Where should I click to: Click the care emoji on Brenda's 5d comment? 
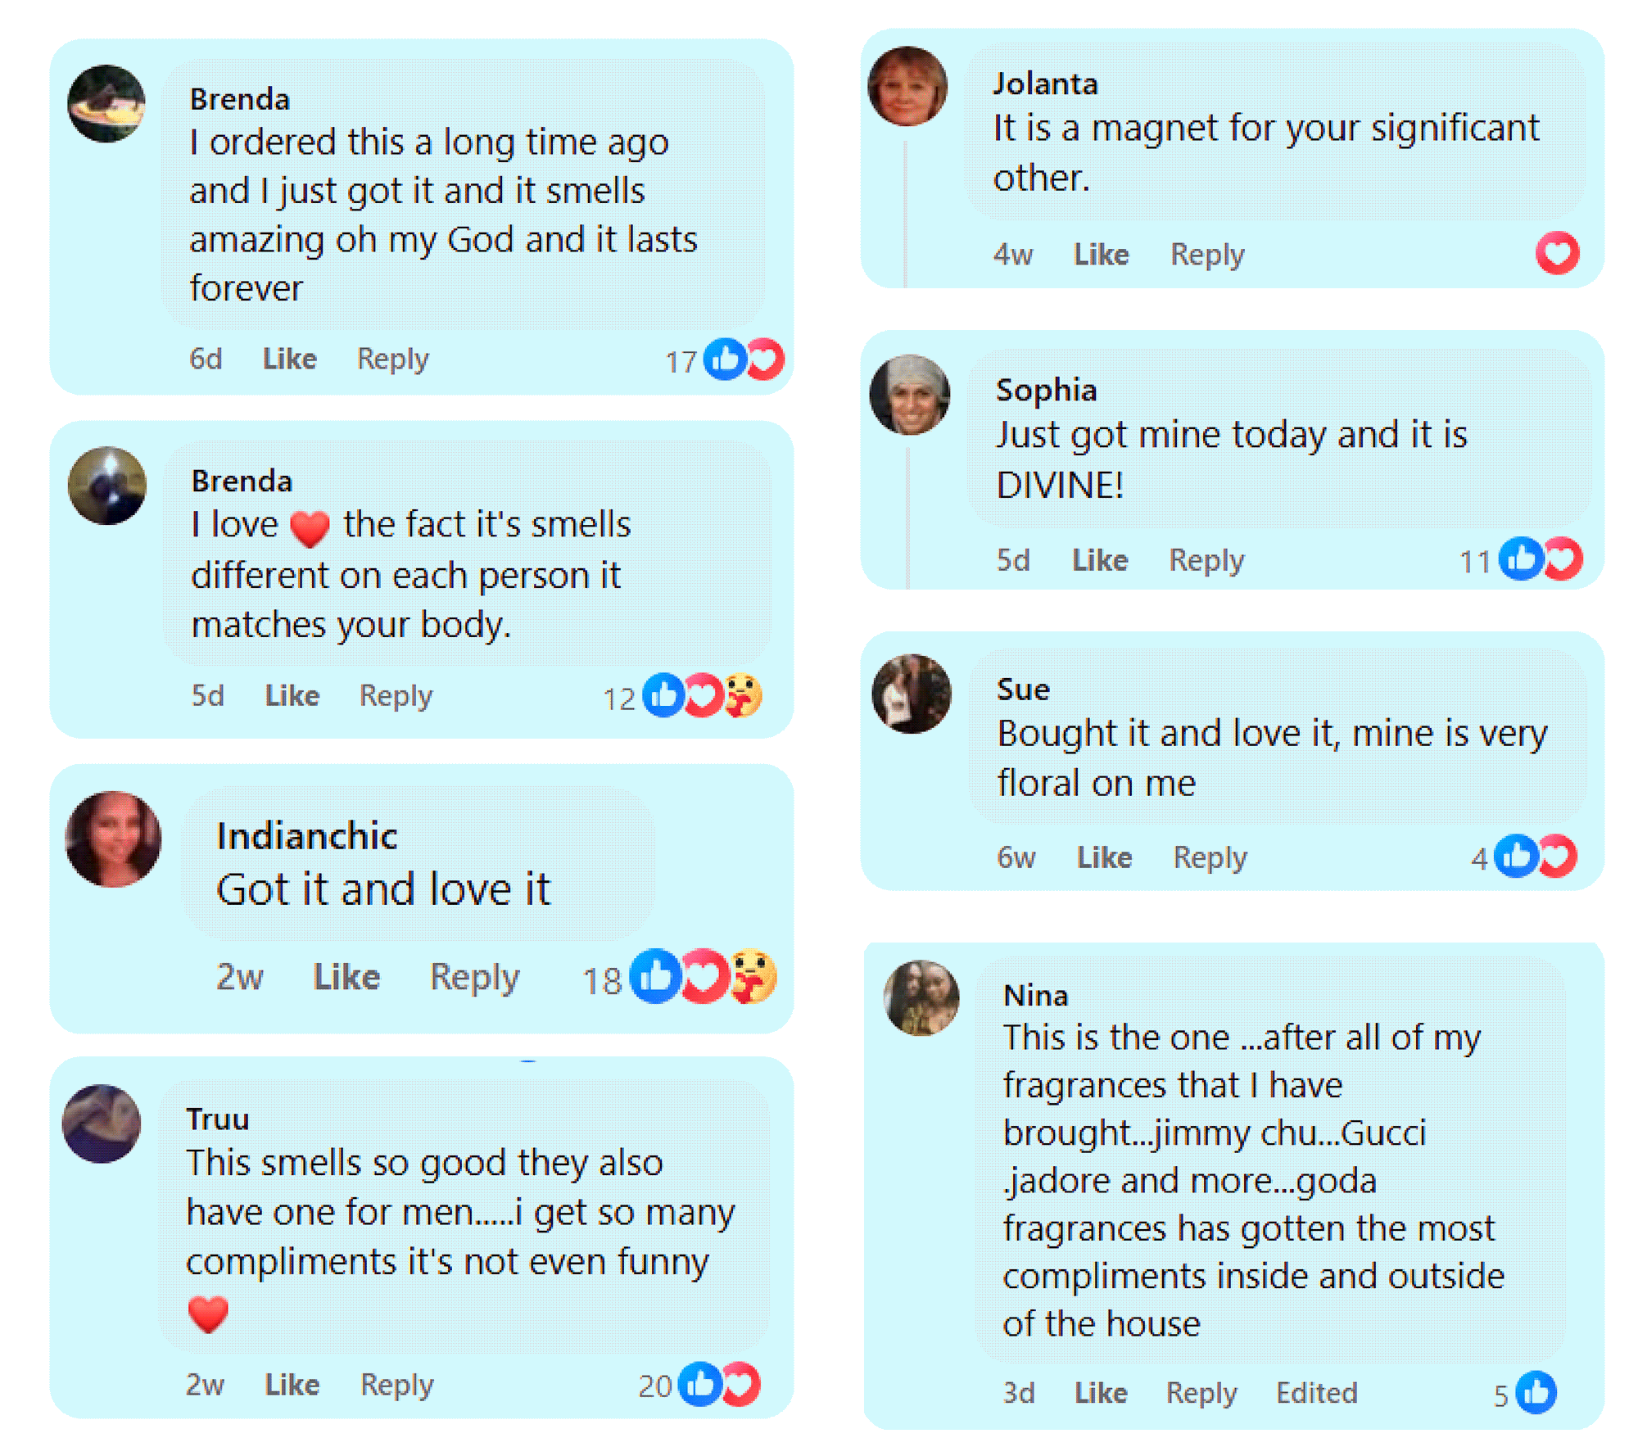pyautogui.click(x=744, y=696)
